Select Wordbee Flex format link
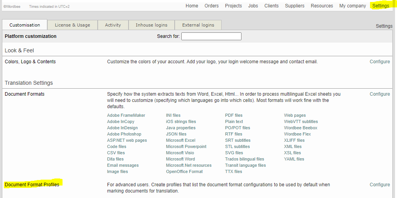 [x=297, y=134]
